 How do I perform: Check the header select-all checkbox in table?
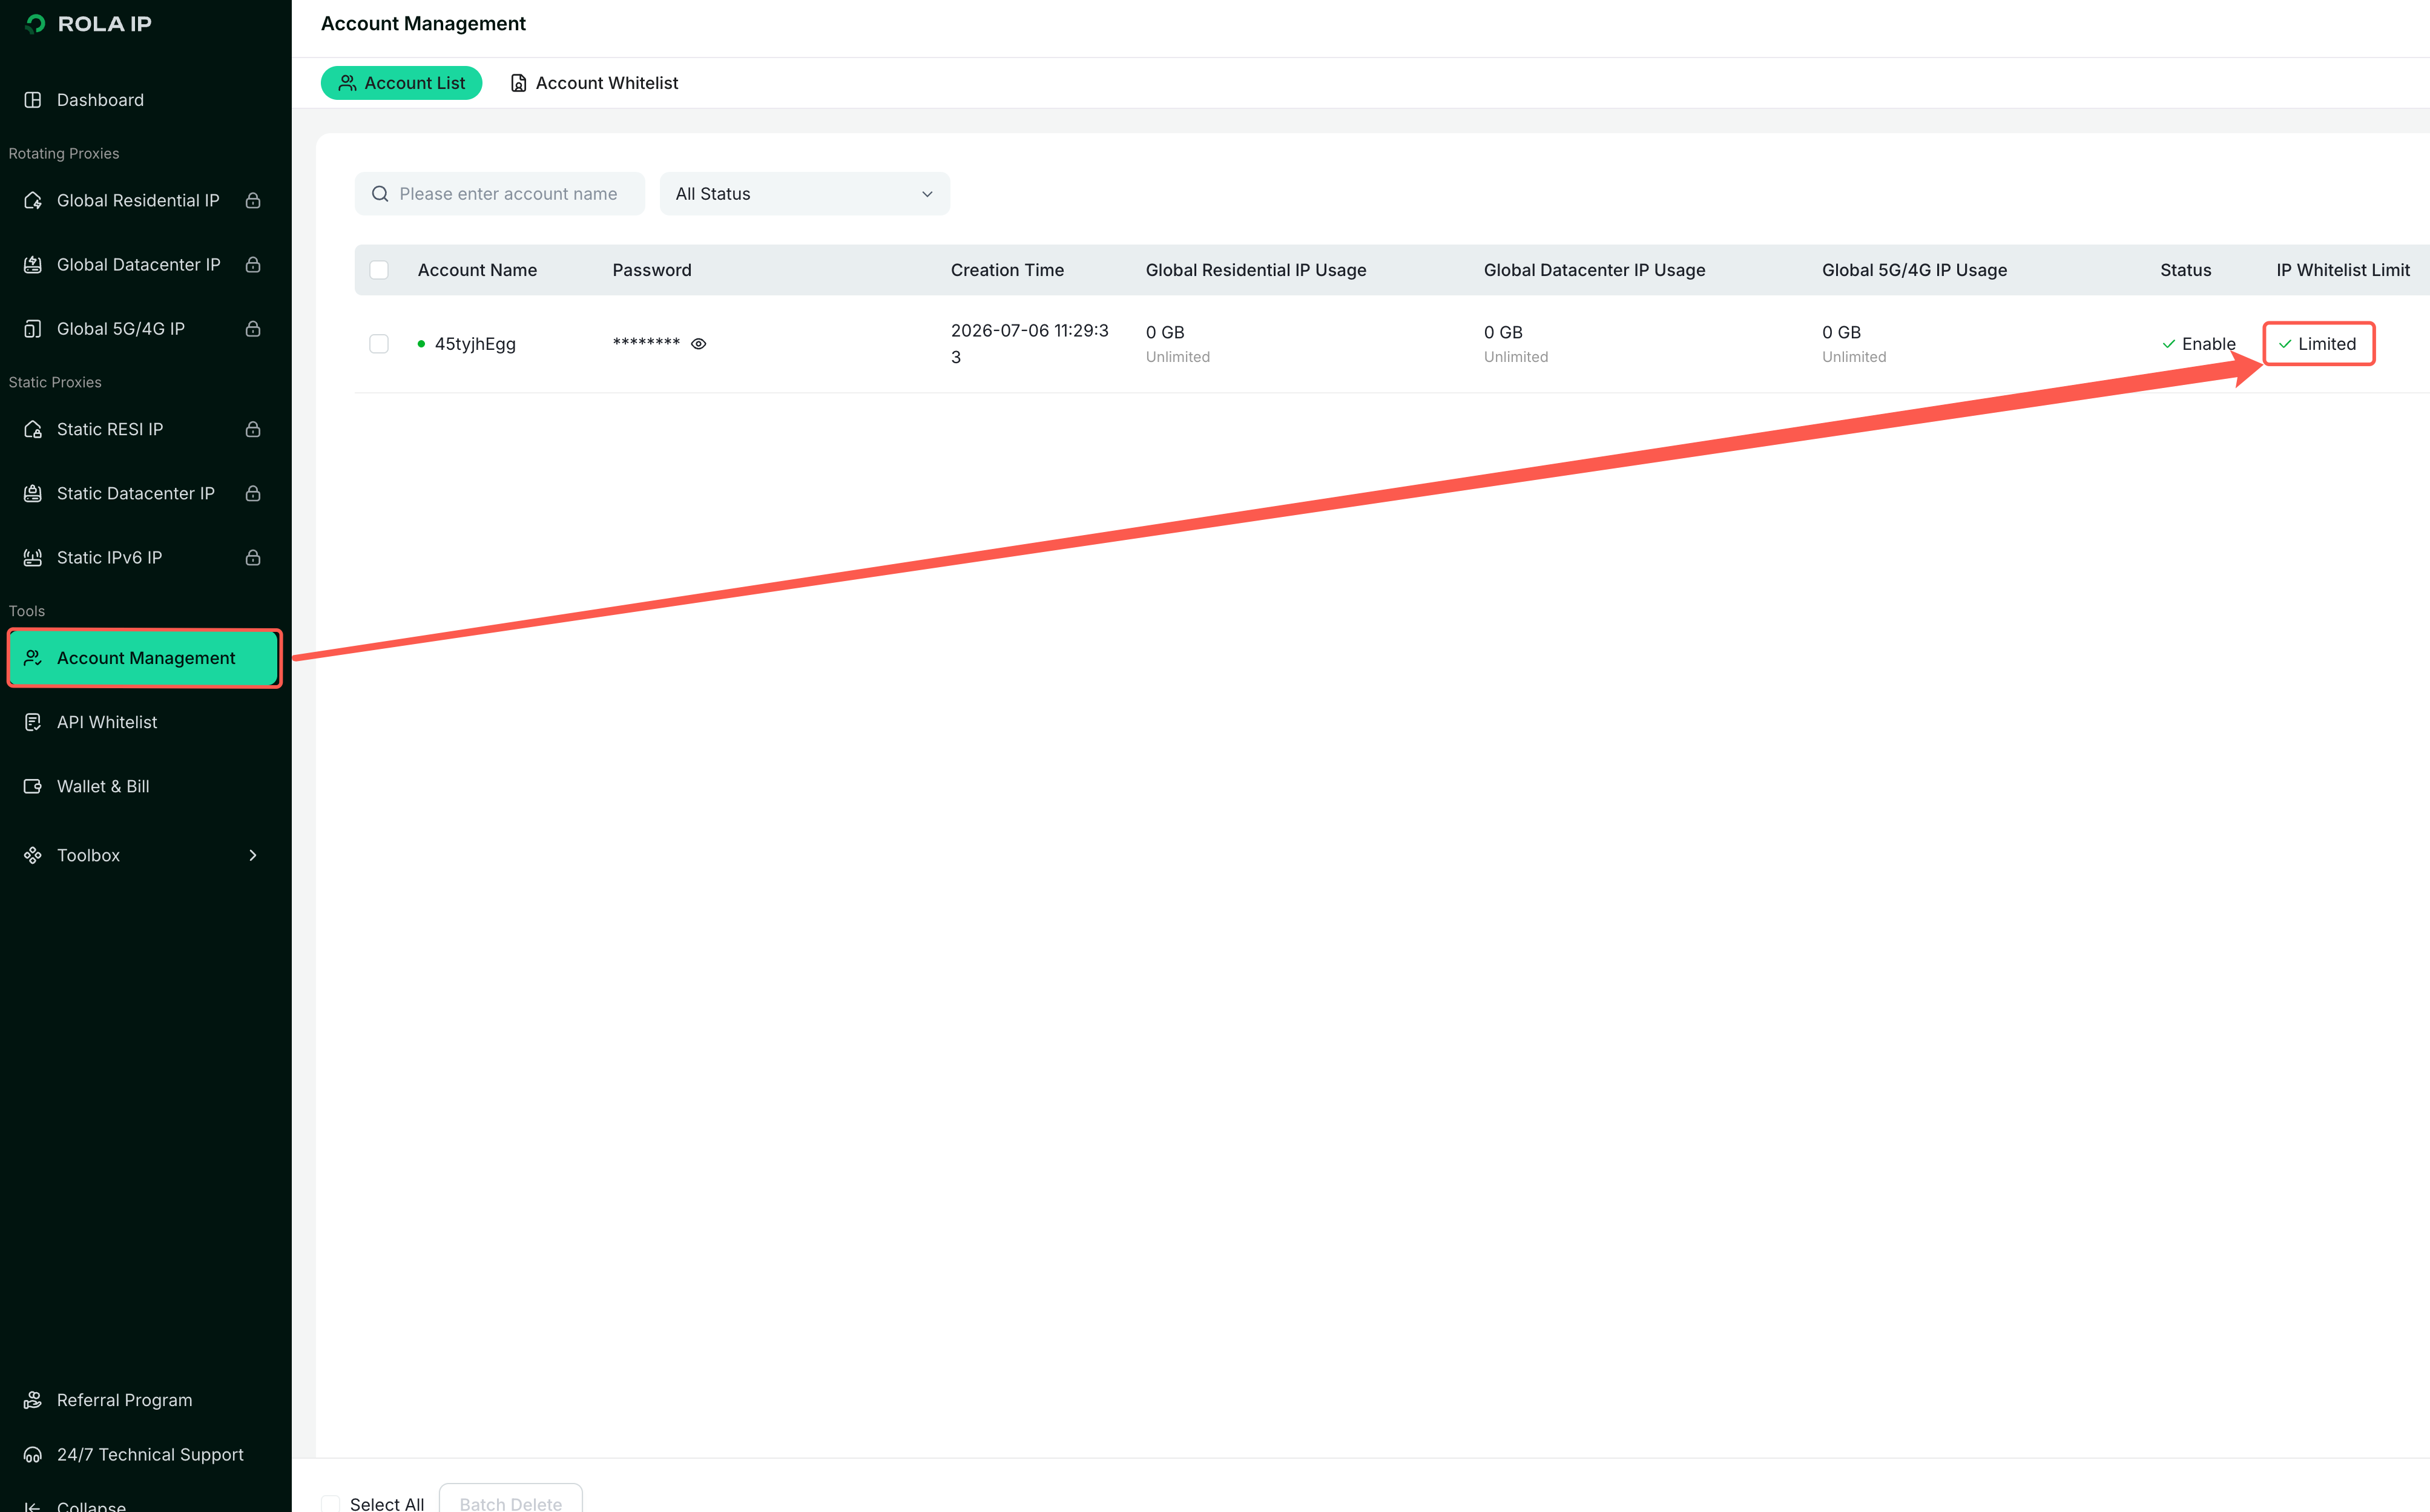click(379, 270)
